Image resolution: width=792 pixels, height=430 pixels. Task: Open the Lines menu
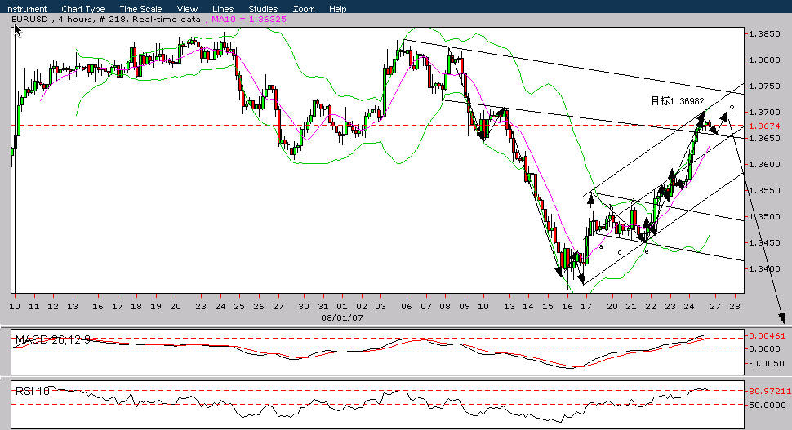223,9
